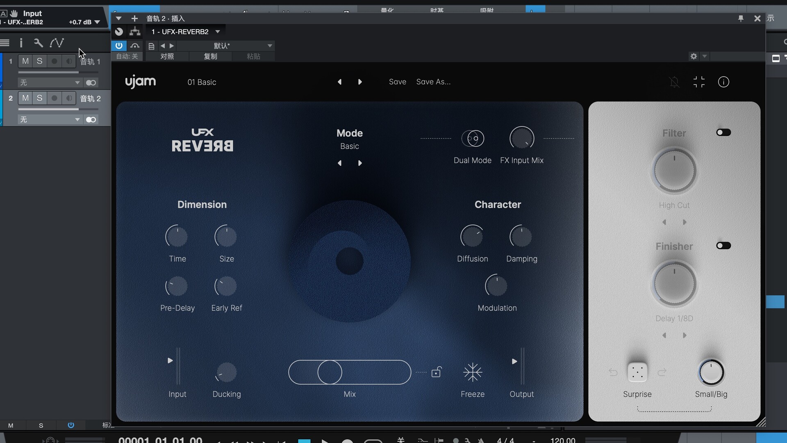Expand the insert window top-left arrow menu
This screenshot has height=443, width=787.
click(x=118, y=18)
